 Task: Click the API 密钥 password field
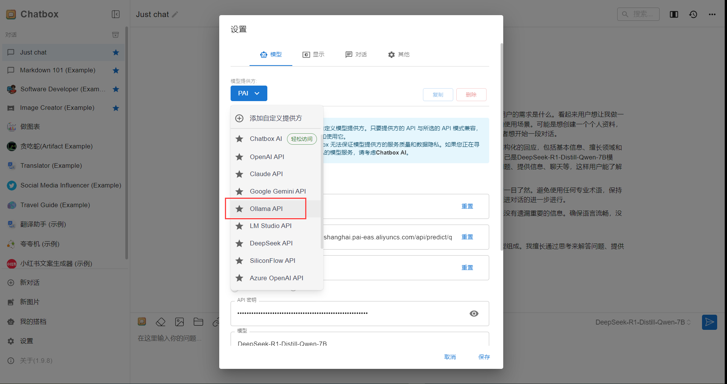pos(360,314)
